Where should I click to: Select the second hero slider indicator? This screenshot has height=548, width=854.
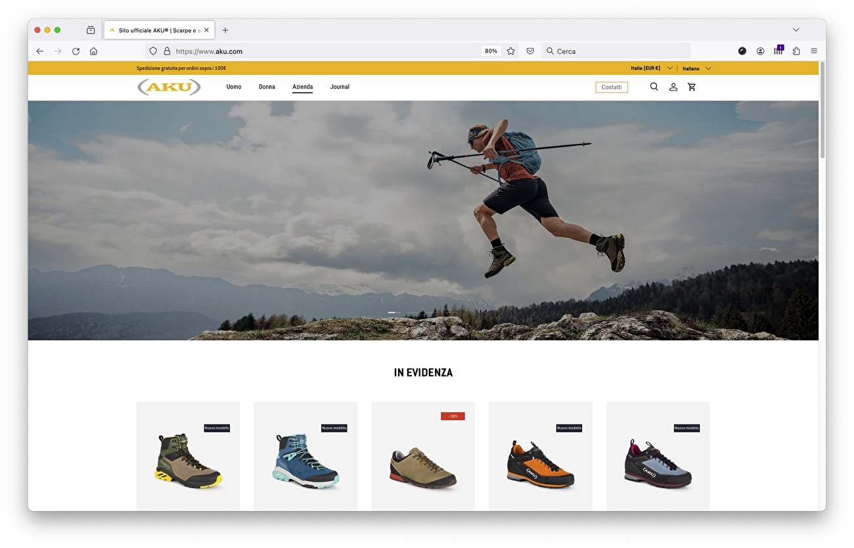tap(397, 312)
